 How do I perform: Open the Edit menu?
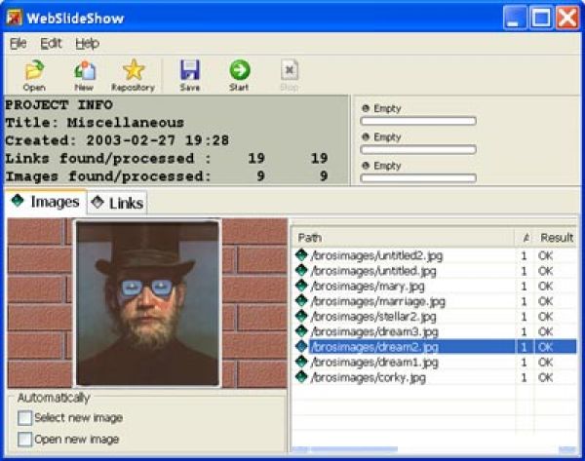(51, 44)
